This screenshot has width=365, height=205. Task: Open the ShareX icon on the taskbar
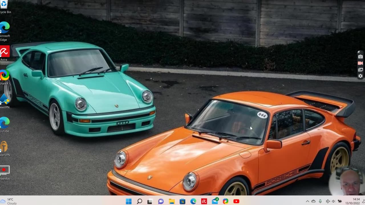click(226, 201)
